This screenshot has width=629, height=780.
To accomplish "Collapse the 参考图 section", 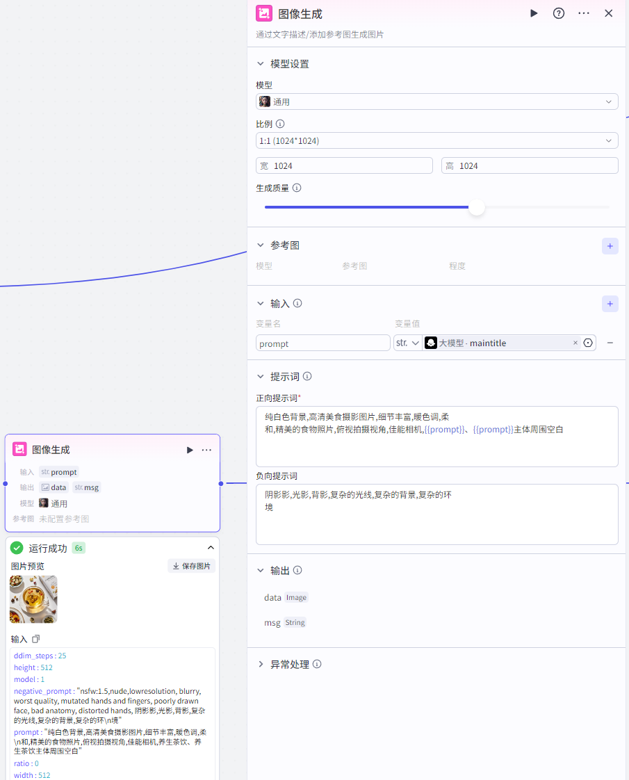I will [261, 245].
